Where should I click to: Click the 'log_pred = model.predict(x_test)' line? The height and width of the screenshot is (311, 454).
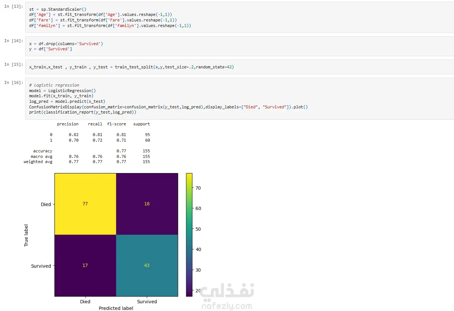(x=67, y=101)
